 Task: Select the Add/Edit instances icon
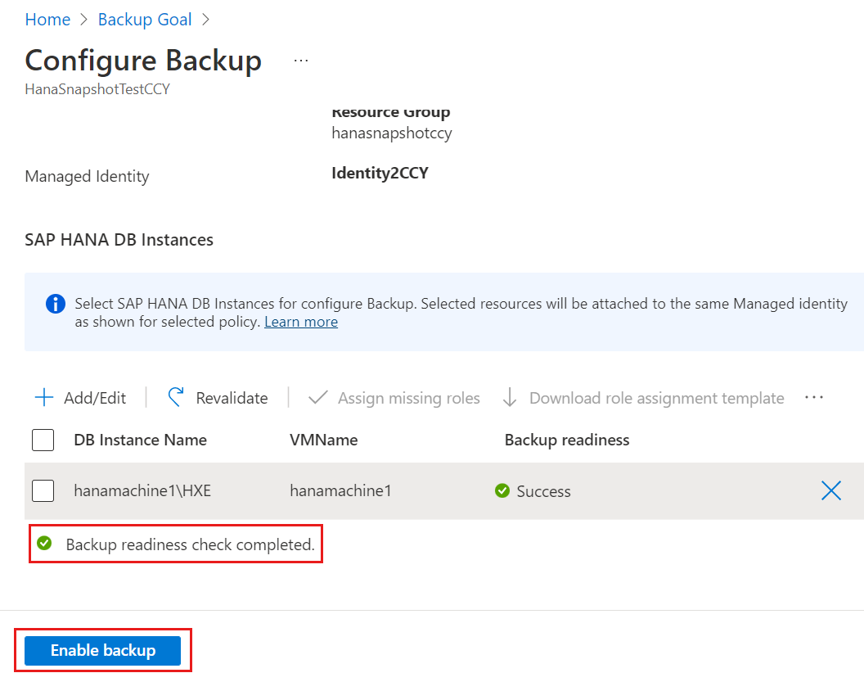pos(43,397)
